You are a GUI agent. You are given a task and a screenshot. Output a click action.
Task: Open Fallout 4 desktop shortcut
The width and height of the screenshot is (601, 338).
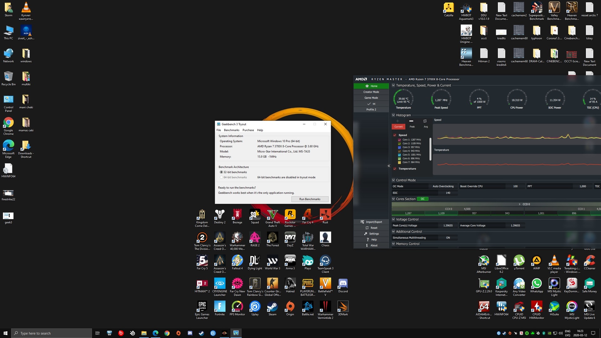(237, 263)
